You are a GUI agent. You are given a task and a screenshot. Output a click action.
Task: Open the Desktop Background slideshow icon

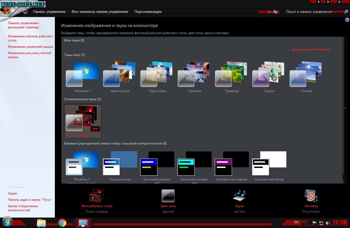coord(97,196)
